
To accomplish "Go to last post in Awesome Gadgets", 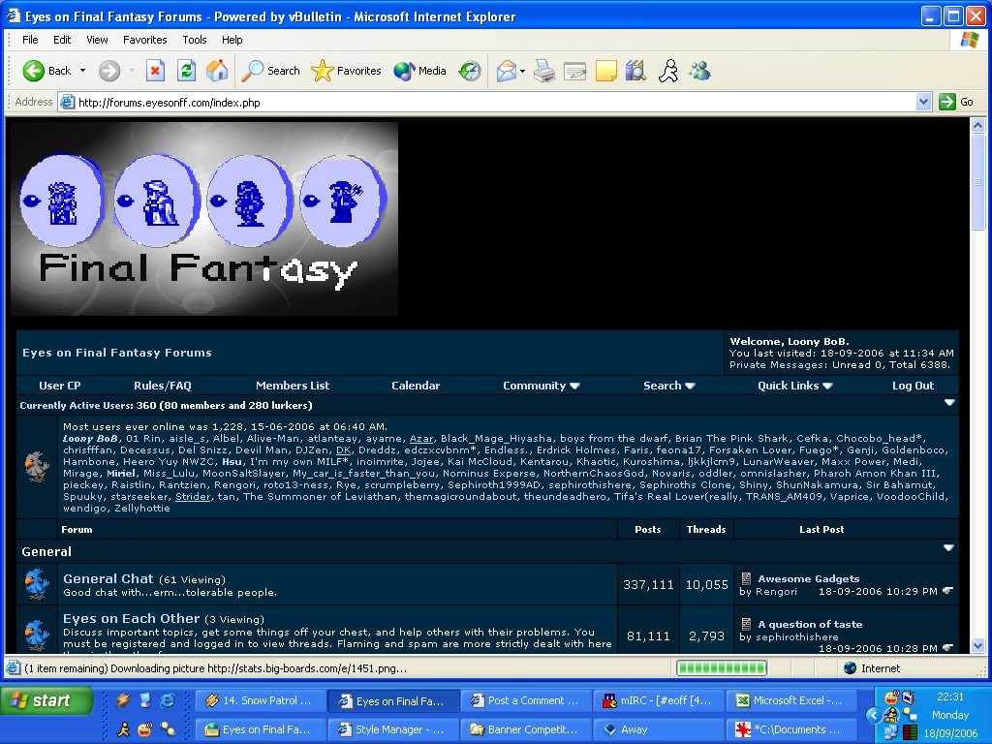I will coord(947,591).
